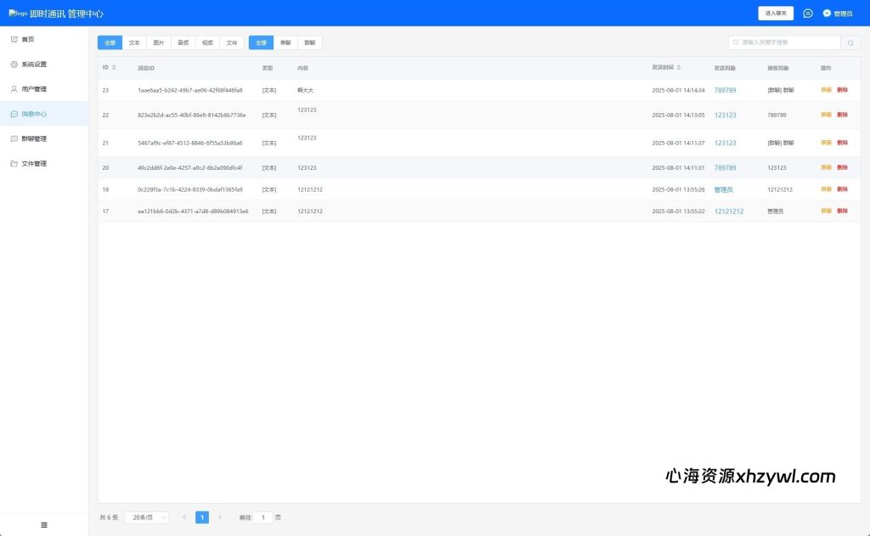Open 系统设置 via its gear icon
This screenshot has width=870, height=536.
[14, 64]
